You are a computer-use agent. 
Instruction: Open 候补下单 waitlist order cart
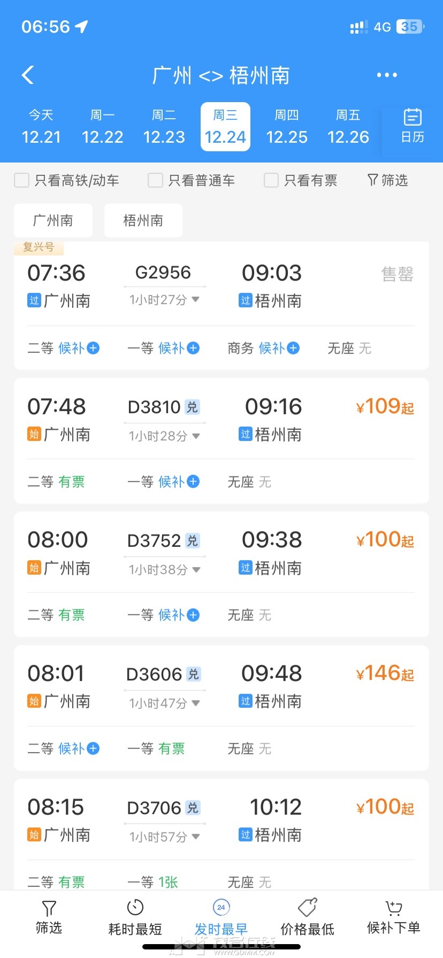(393, 917)
